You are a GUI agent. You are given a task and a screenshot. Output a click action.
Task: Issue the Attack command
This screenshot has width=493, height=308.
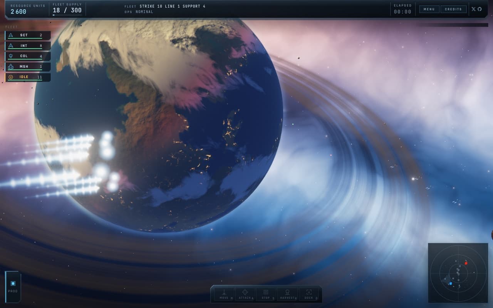tap(245, 294)
